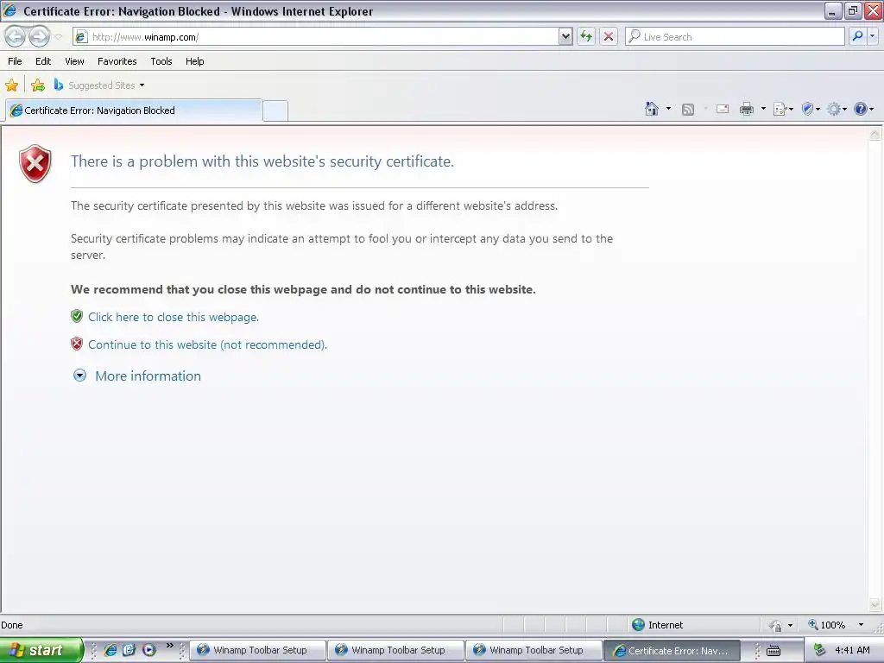Click the red shield continue icon
This screenshot has height=663, width=884.
77,344
